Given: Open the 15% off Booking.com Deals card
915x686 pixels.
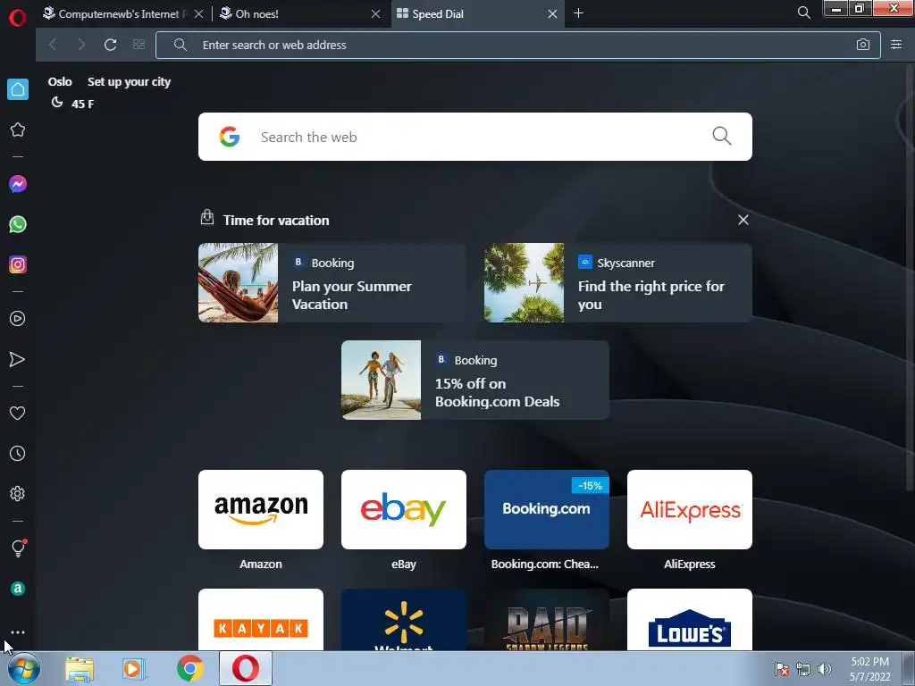Looking at the screenshot, I should click(475, 380).
